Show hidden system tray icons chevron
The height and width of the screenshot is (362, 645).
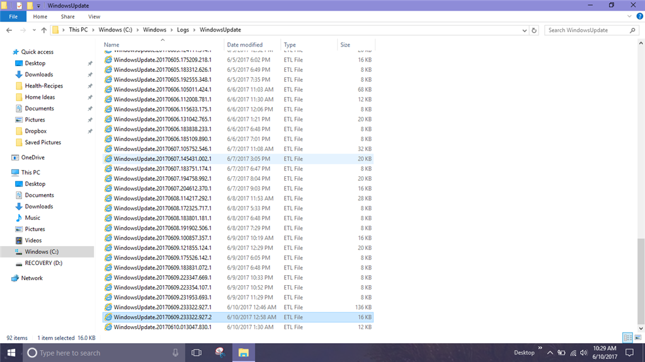(x=550, y=353)
